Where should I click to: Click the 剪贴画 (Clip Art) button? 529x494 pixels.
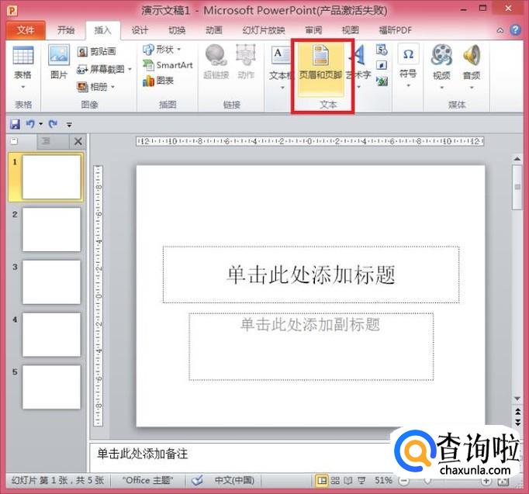pyautogui.click(x=96, y=52)
